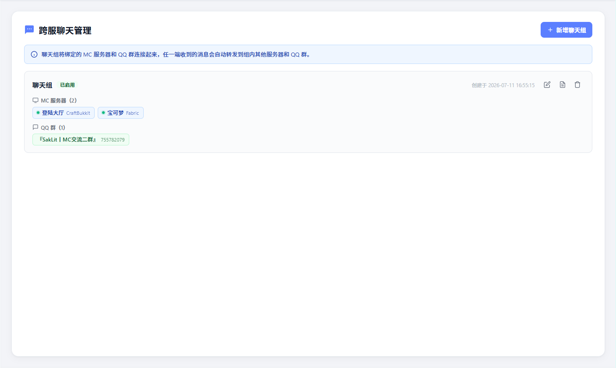Click the 跨服聊天管理 page title
Viewport: 616px width, 368px height.
coord(65,30)
